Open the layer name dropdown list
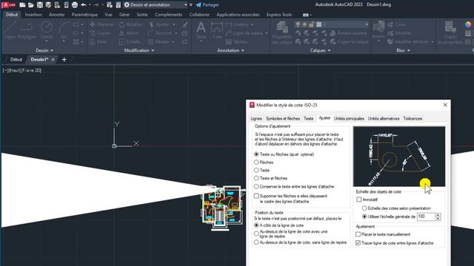Viewport: 474px width, 266px height. (367, 24)
